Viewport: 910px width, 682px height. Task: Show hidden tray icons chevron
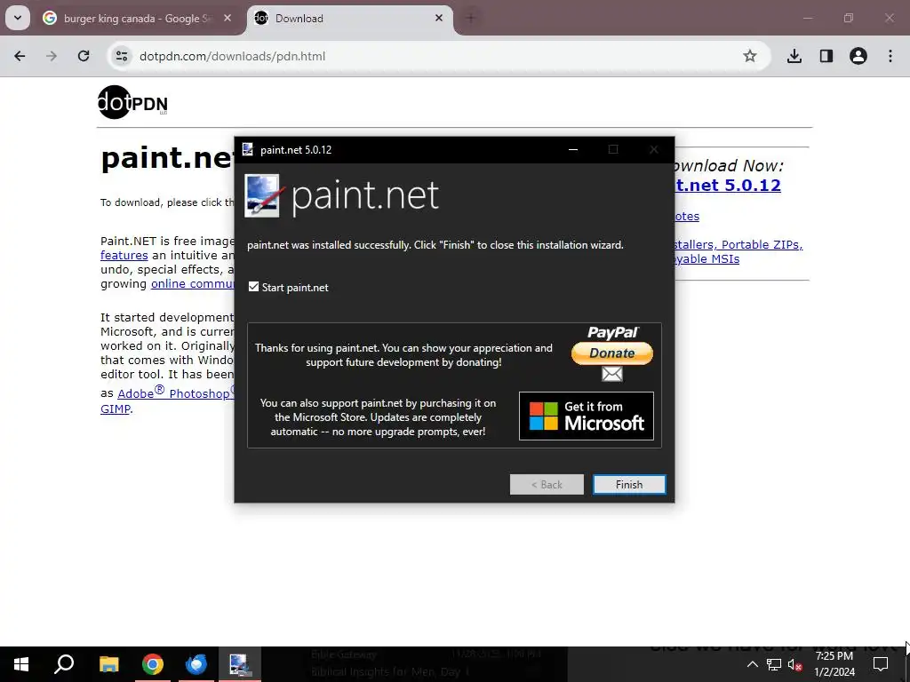tap(752, 664)
